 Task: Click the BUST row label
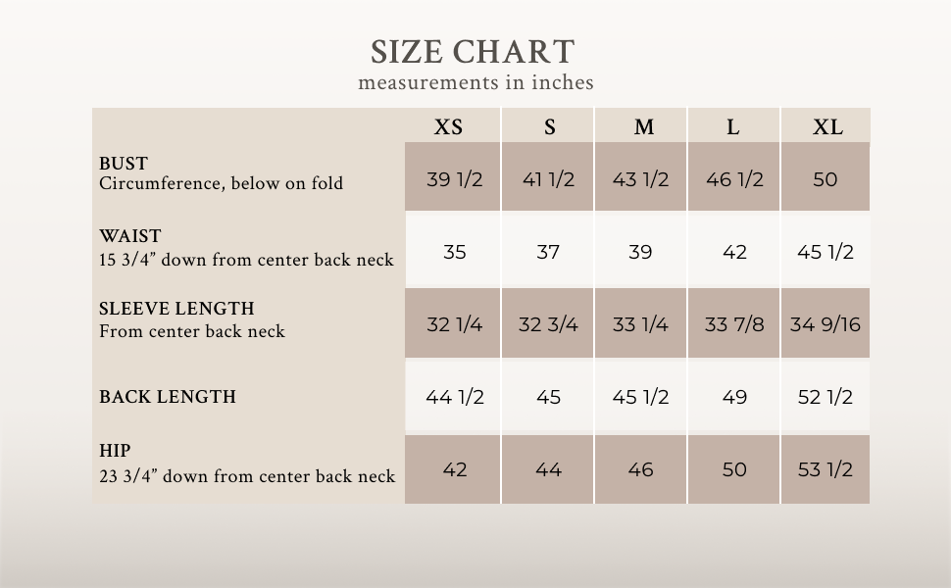pos(124,163)
